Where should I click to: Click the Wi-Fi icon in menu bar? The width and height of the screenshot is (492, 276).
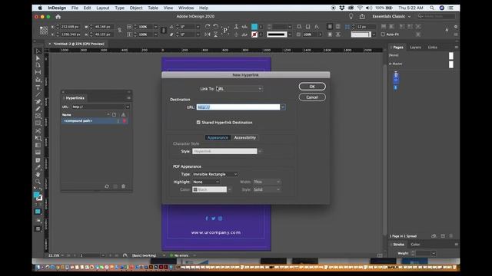[360, 8]
